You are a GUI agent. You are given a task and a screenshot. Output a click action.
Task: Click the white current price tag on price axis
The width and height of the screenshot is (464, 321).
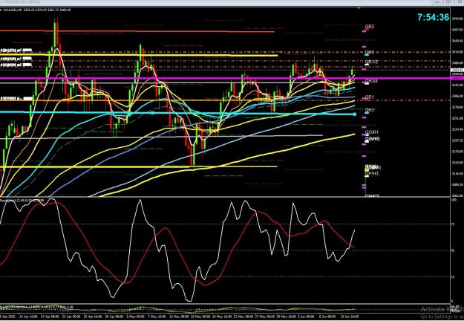pyautogui.click(x=457, y=70)
